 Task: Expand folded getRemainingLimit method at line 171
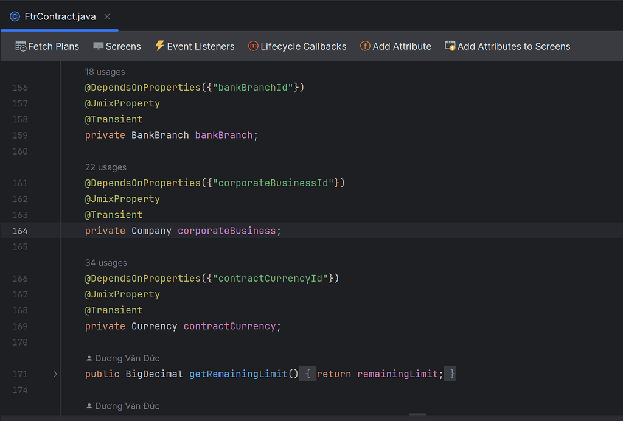pyautogui.click(x=55, y=374)
